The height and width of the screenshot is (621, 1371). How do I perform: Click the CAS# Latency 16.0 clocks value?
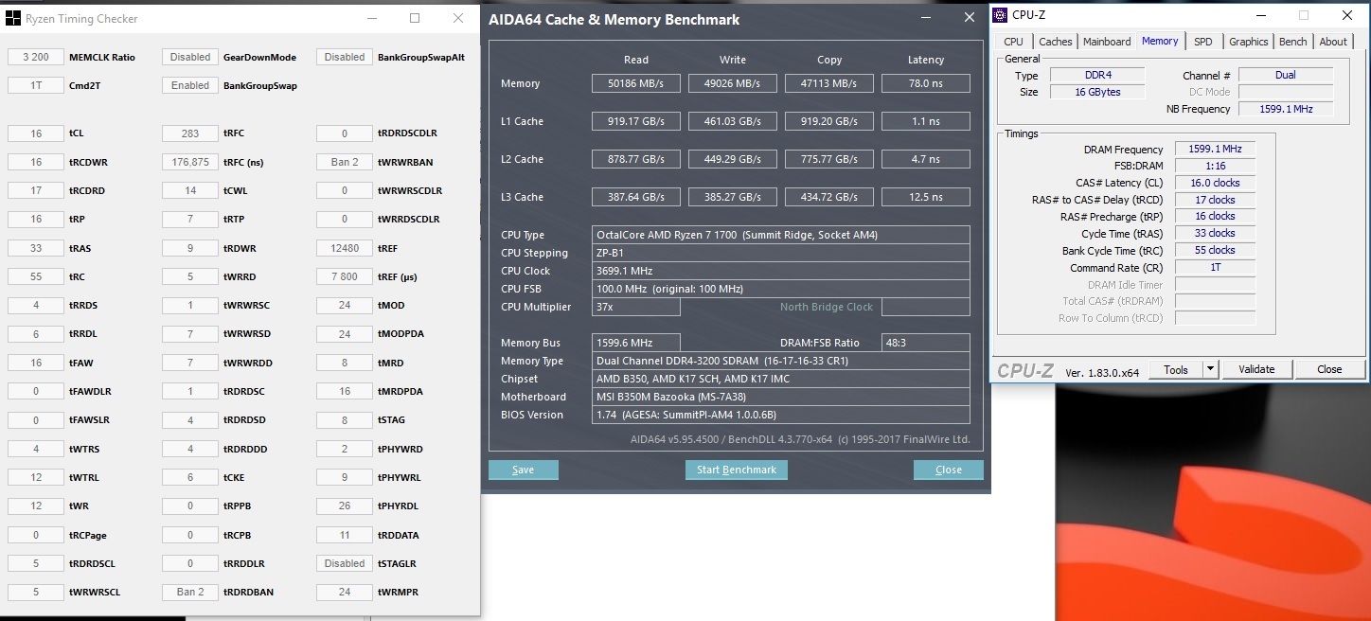point(1216,183)
